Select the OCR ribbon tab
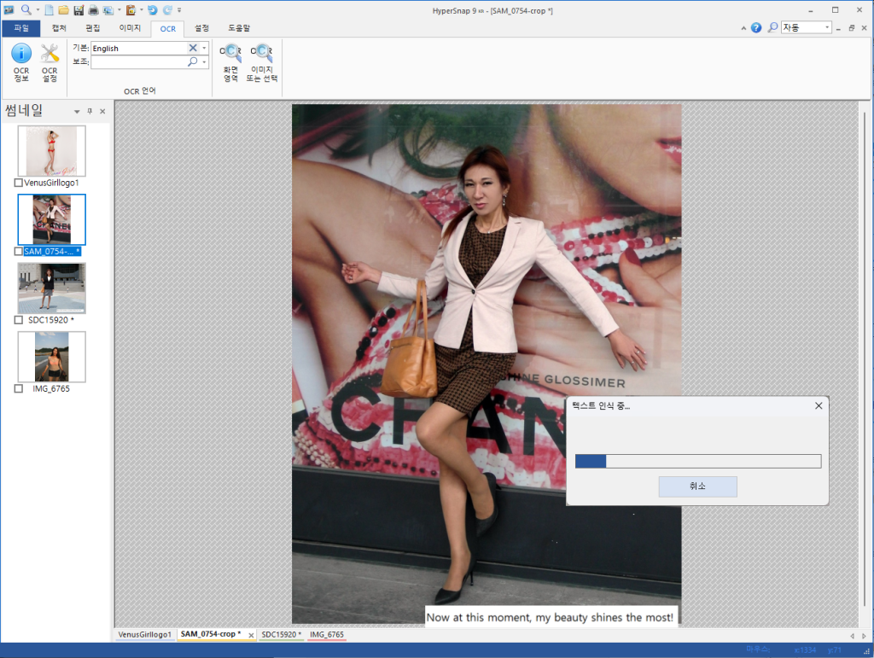Screen dimensions: 874x658 tap(168, 28)
